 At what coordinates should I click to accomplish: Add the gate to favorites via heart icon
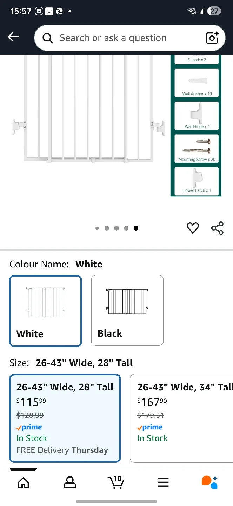tap(193, 228)
